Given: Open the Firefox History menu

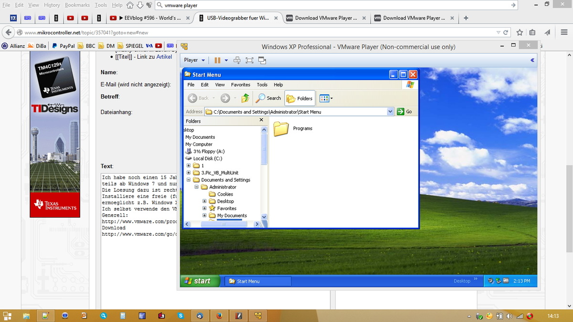Looking at the screenshot, I should tap(52, 5).
